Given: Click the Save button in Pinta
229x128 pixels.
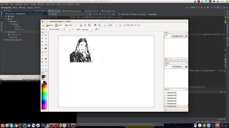Looking at the screenshot, I should 59,25.
